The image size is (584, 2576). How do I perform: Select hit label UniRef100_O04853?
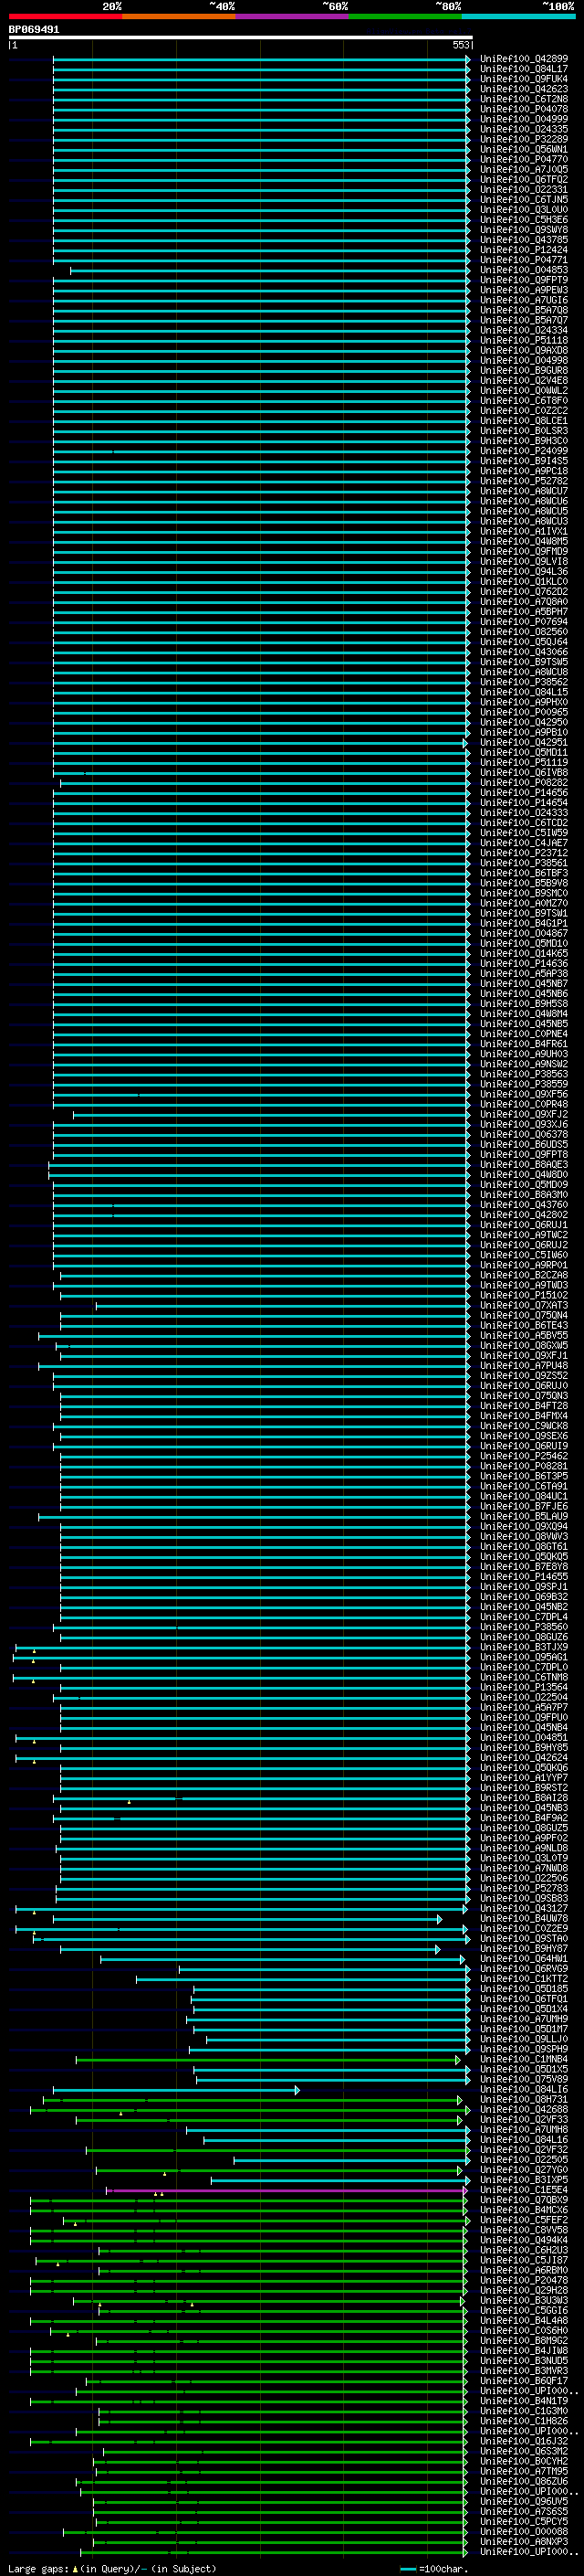524,270
